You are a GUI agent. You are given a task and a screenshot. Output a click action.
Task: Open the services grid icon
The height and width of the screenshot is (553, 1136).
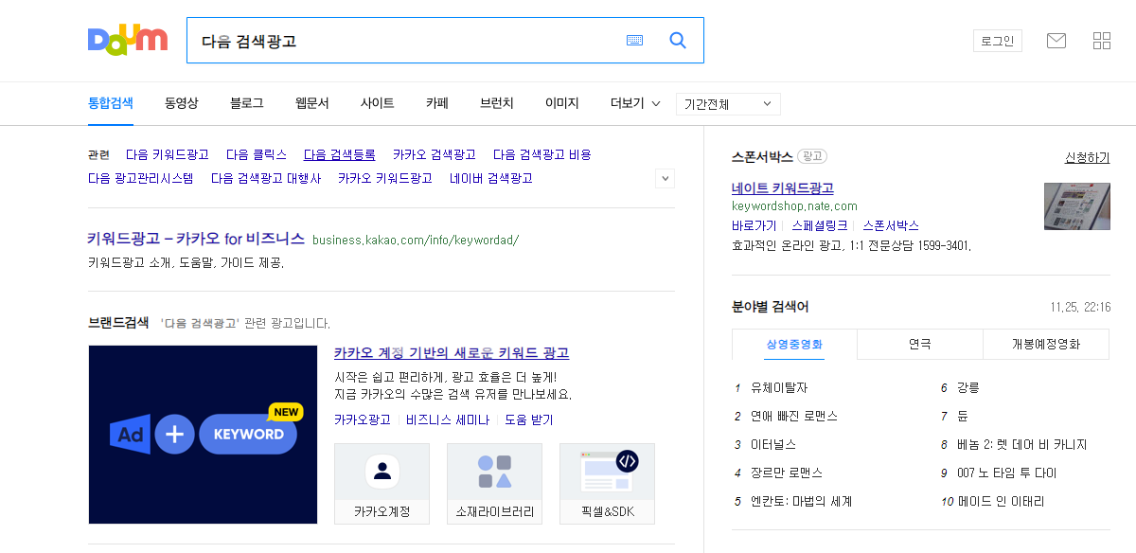coord(1102,41)
